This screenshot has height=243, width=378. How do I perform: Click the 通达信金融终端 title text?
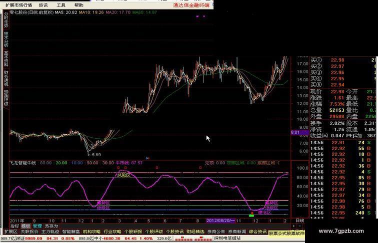coord(191,5)
